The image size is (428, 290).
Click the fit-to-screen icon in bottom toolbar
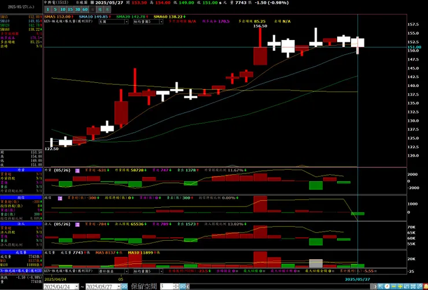click(413, 287)
